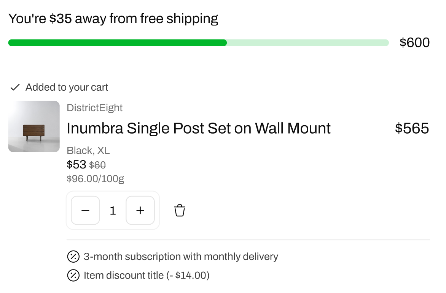The height and width of the screenshot is (293, 446).
Task: Click the DistrictEight brand name
Action: click(x=94, y=108)
